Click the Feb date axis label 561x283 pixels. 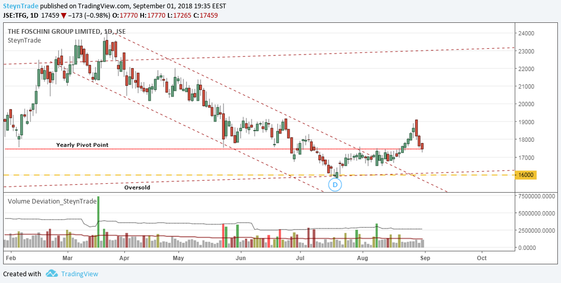click(11, 258)
